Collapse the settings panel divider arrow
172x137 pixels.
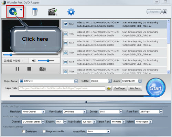pos(86,102)
